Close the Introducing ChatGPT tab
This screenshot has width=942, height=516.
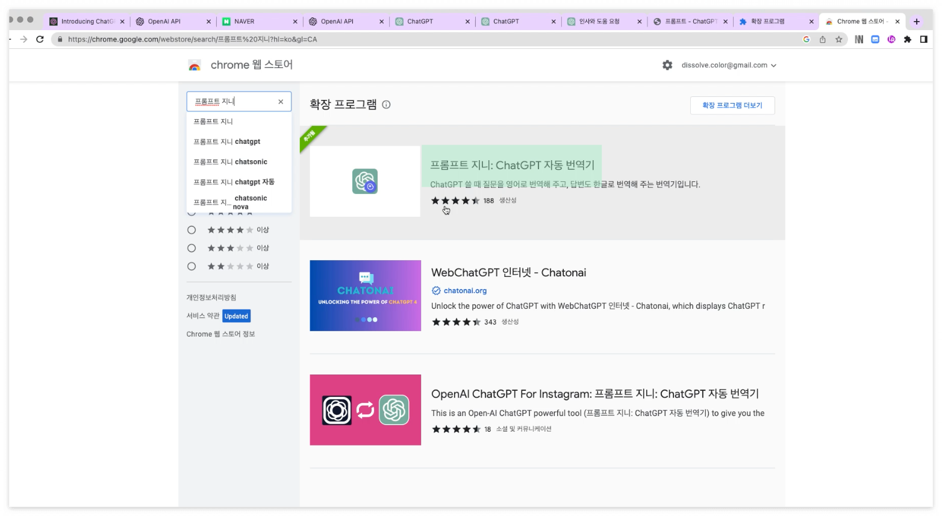[x=122, y=21]
